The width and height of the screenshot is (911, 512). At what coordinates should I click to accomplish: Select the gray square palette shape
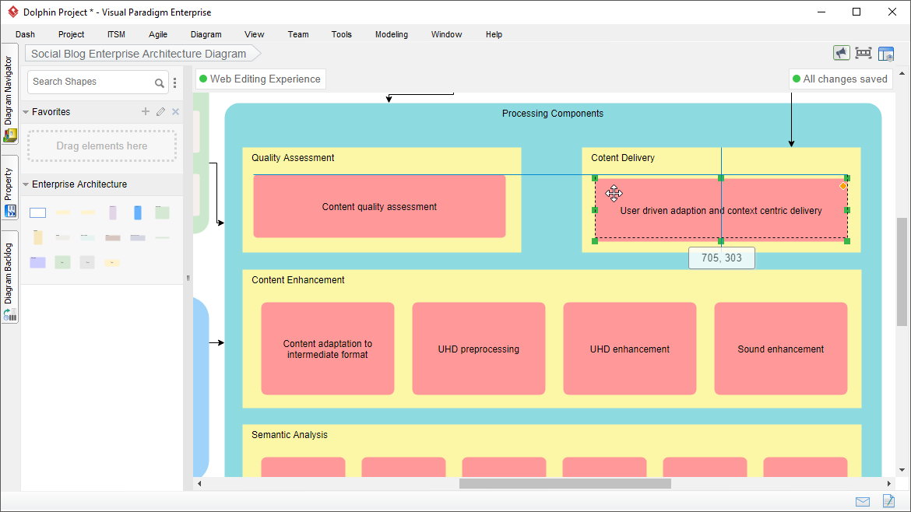click(87, 262)
